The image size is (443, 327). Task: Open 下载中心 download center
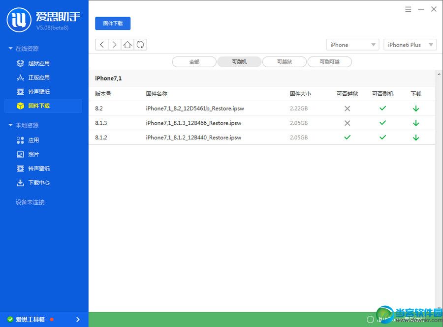(39, 183)
